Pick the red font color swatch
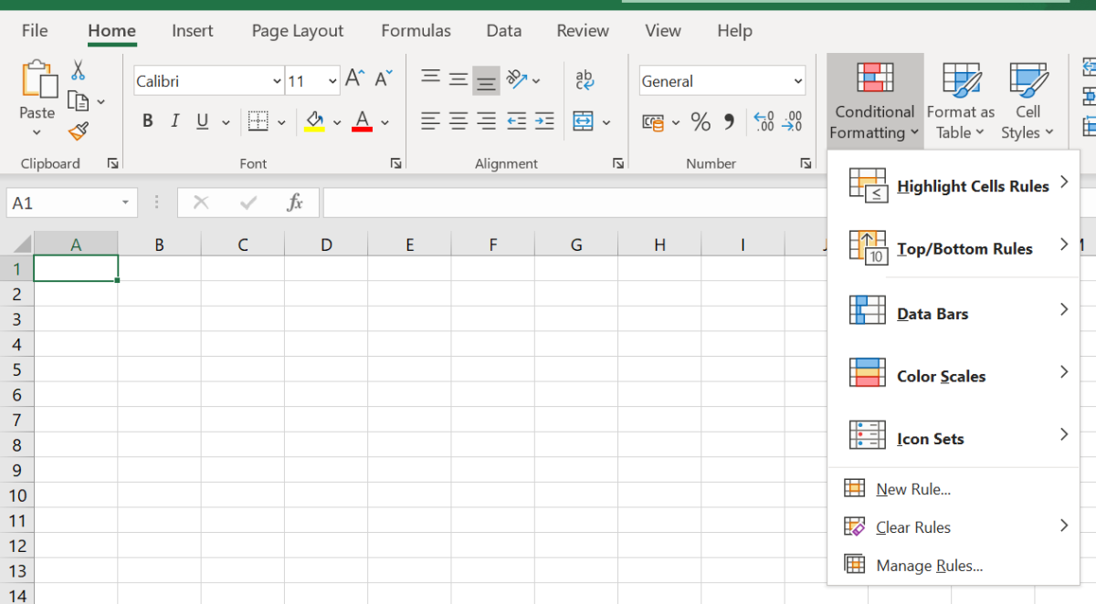1096x604 pixels. 363,127
